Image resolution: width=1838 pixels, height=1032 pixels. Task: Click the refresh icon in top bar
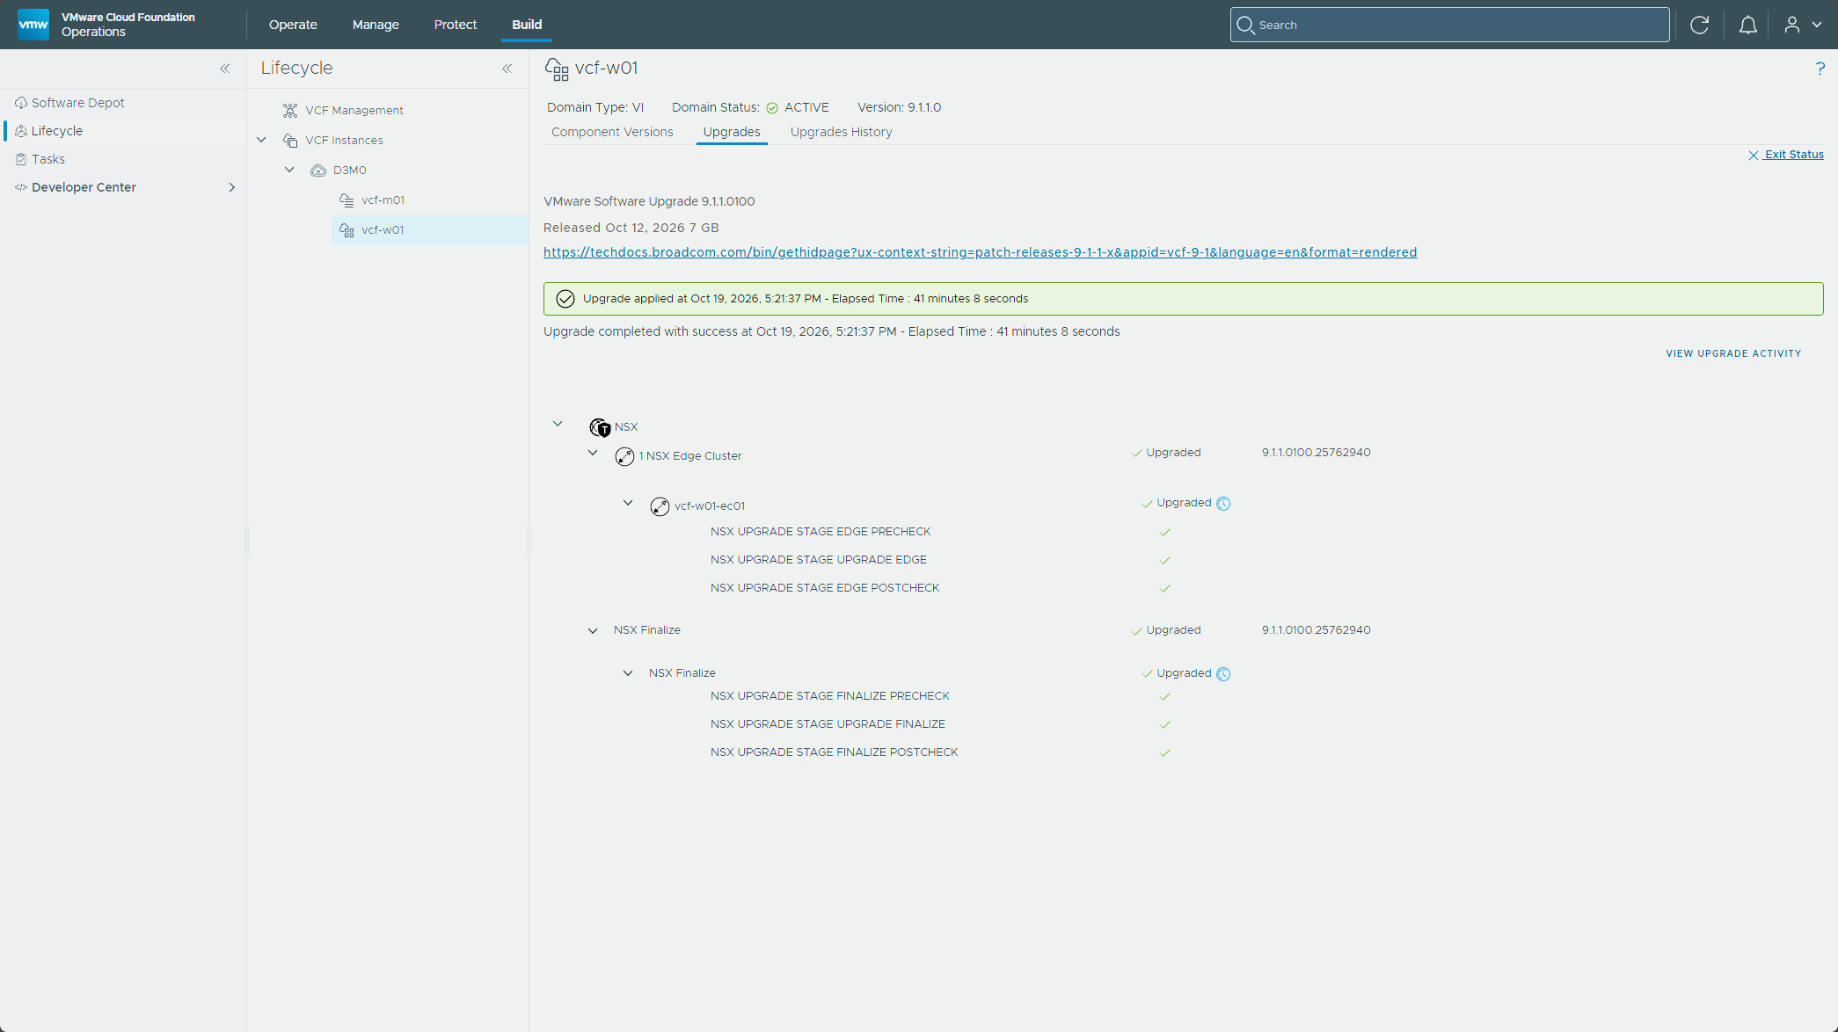(1699, 25)
